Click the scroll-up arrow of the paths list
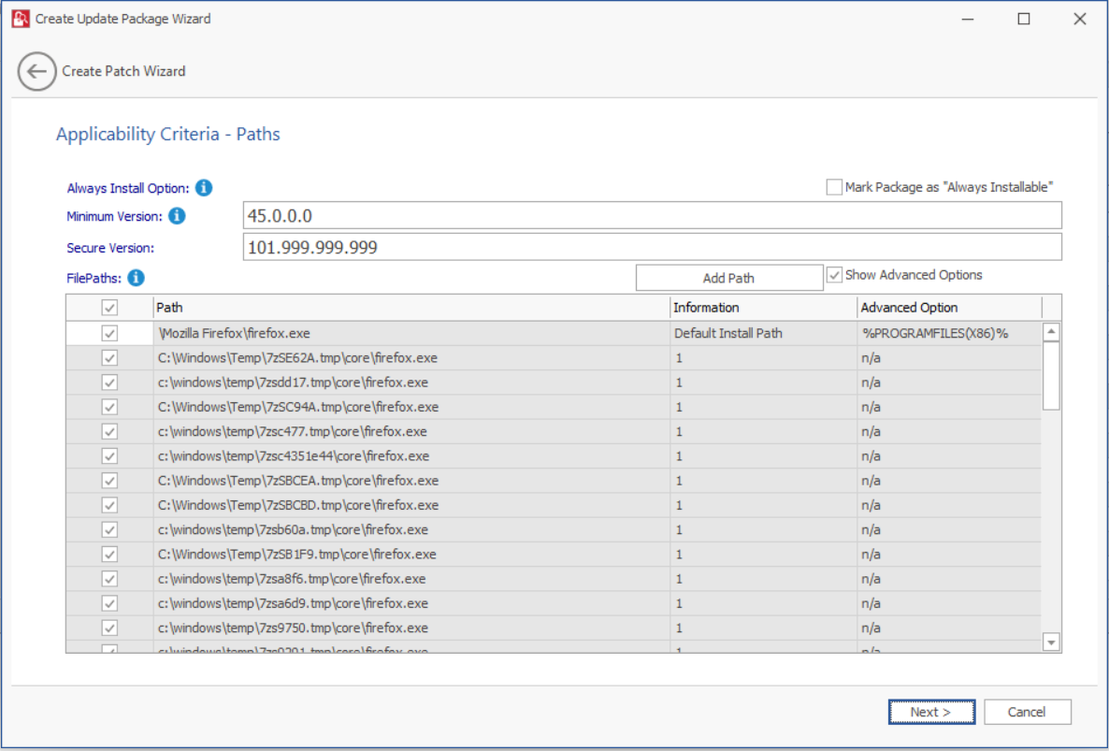Viewport: 1109px width, 751px height. click(1052, 332)
